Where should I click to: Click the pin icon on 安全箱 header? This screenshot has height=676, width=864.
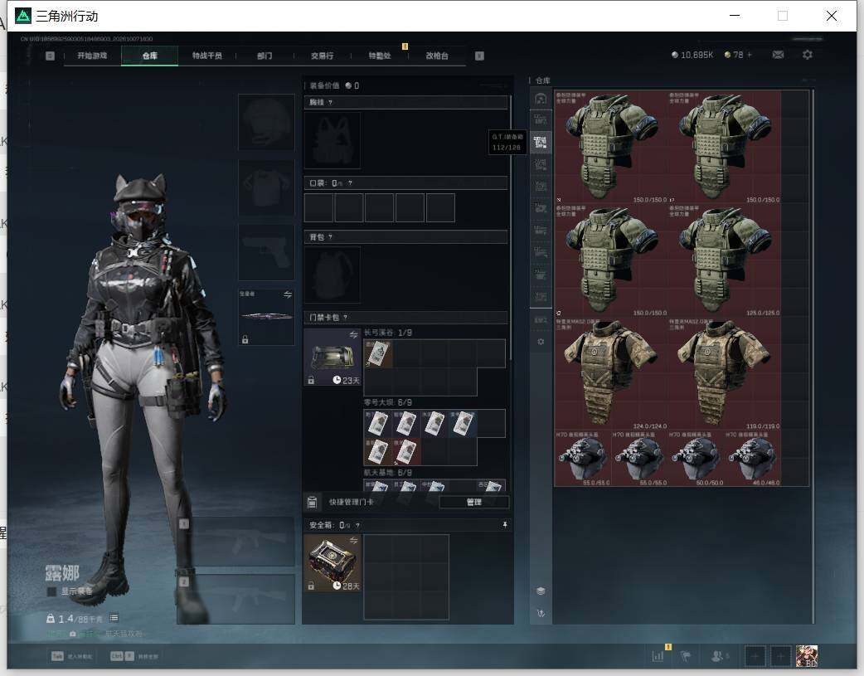click(505, 525)
